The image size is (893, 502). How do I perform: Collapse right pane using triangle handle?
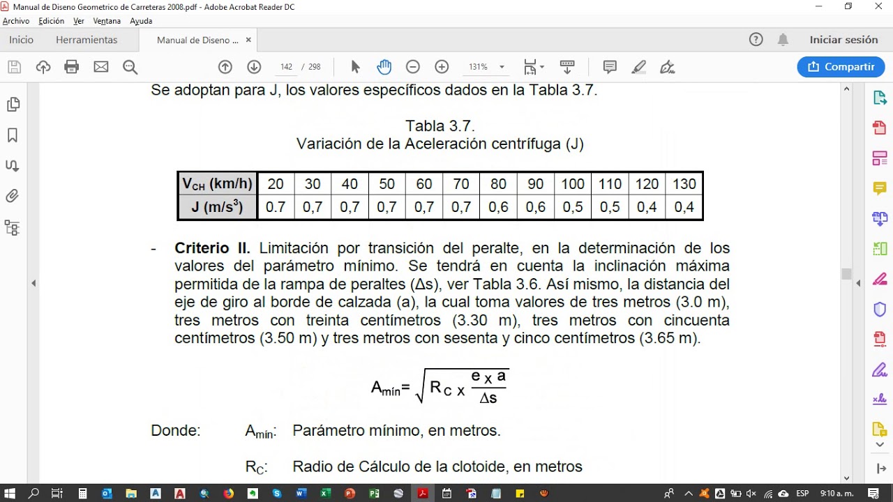859,283
